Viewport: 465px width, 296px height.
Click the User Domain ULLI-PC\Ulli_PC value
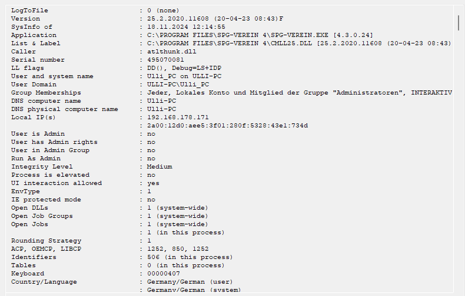click(178, 85)
